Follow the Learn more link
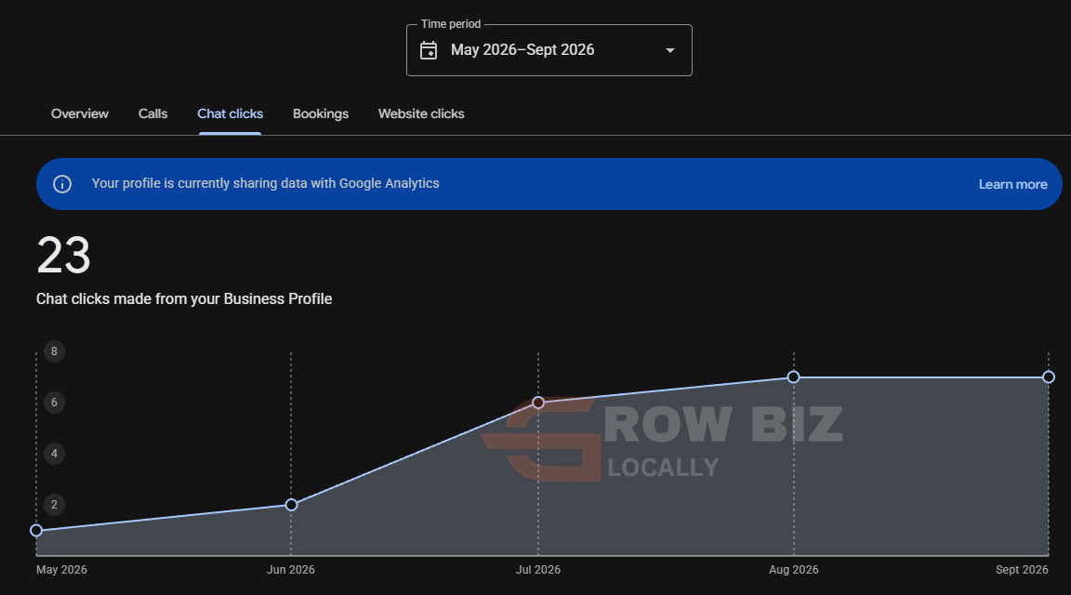 1013,184
